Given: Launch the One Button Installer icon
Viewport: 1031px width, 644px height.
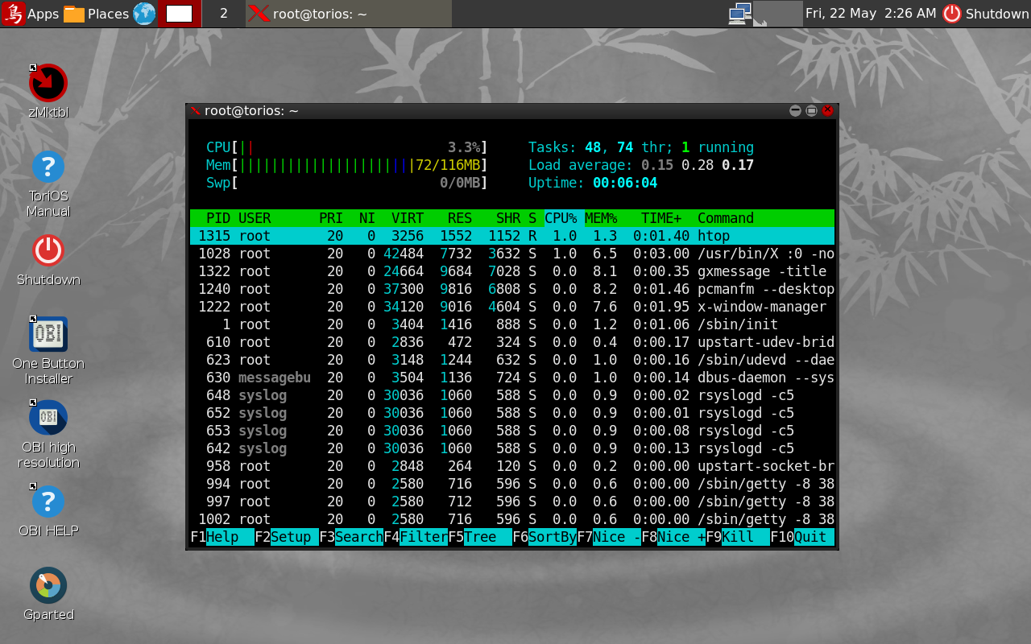Looking at the screenshot, I should coord(48,334).
